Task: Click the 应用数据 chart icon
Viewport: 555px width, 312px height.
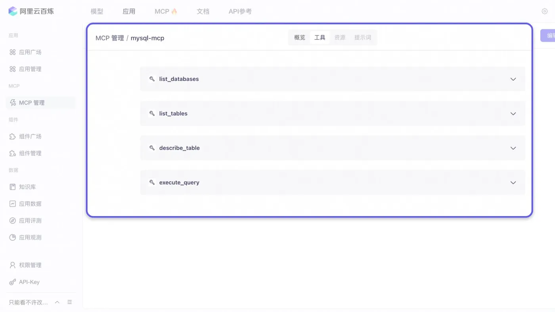Action: tap(13, 204)
